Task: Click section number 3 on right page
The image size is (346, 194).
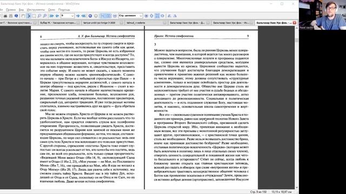Action: (155, 44)
